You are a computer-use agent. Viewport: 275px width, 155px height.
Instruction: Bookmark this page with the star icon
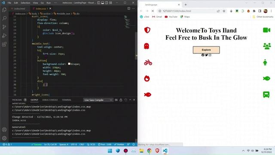(x=224, y=11)
